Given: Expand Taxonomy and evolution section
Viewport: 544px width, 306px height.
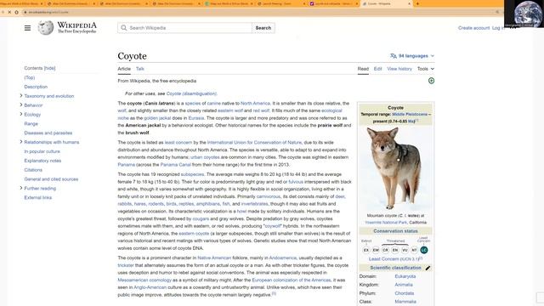Looking at the screenshot, I should click(x=21, y=96).
